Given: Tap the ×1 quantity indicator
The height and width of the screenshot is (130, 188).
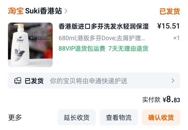Looking at the screenshot, I should pos(176,38).
